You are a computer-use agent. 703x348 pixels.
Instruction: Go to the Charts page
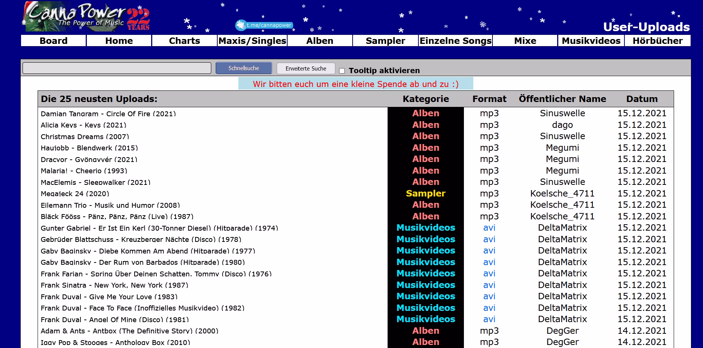pos(184,41)
